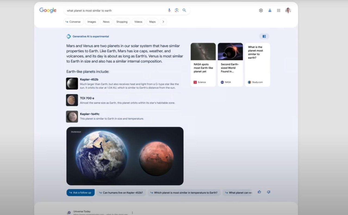
Task: Select the Images filter tab
Action: [92, 22]
